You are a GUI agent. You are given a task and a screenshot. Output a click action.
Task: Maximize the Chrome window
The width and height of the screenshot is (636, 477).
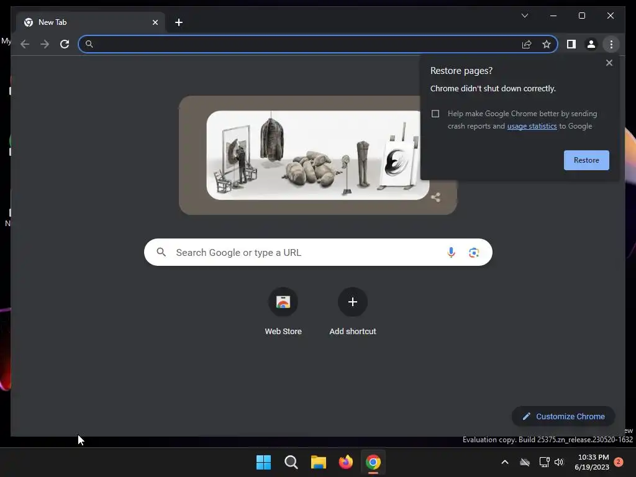(x=581, y=16)
